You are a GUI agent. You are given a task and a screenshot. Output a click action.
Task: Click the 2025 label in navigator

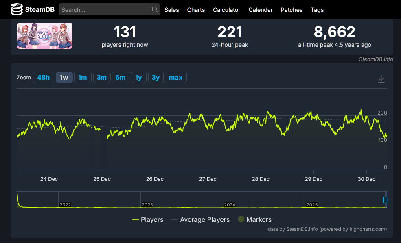(x=312, y=205)
